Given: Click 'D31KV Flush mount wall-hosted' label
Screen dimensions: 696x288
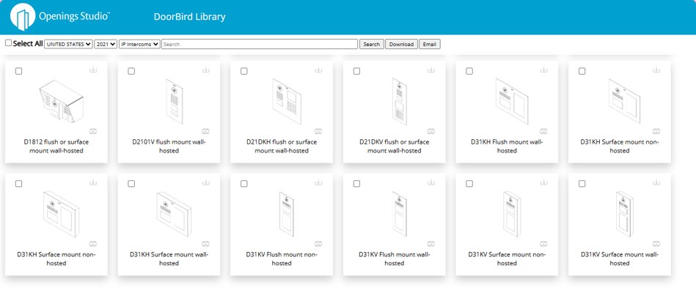Looking at the screenshot, I should [x=395, y=259].
